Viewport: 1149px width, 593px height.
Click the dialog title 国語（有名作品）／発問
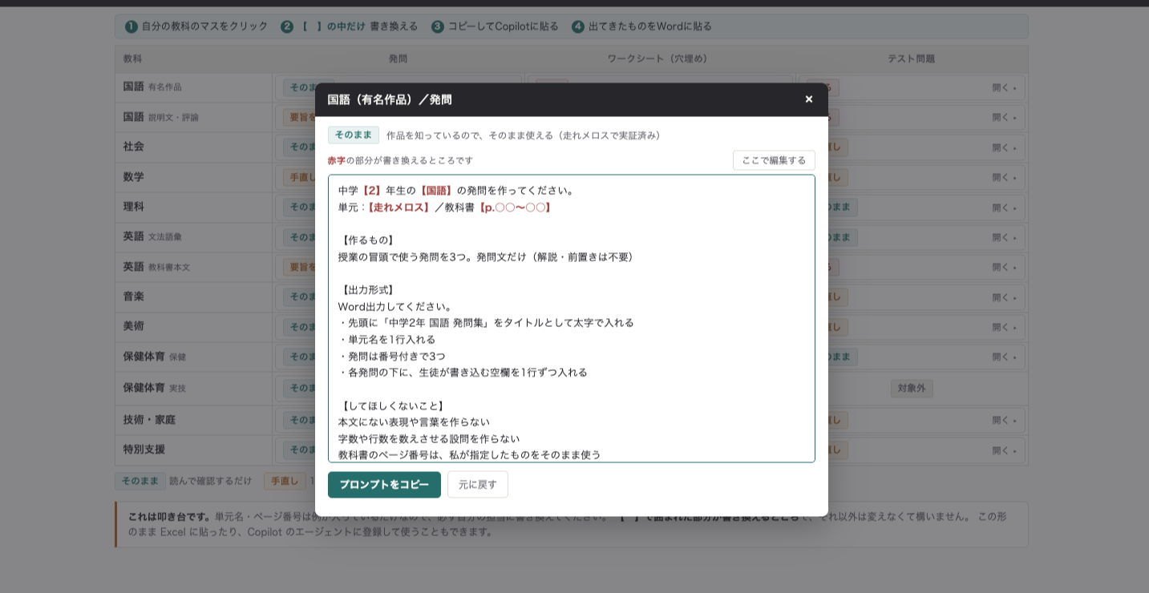[x=390, y=99]
